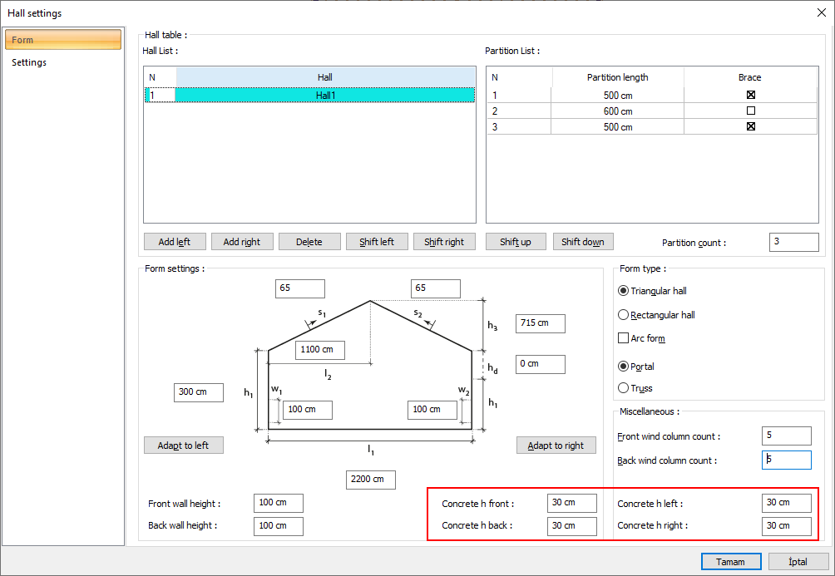Edit the Concrete h right field
835x576 pixels.
coord(787,526)
